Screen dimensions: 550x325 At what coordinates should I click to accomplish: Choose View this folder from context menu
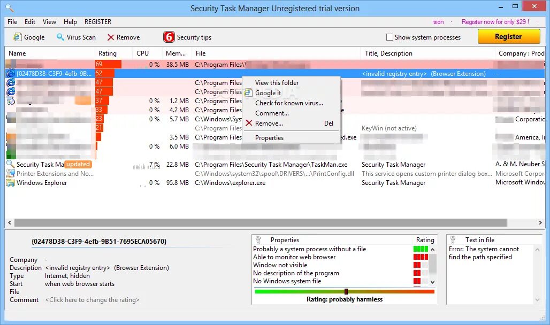(277, 83)
